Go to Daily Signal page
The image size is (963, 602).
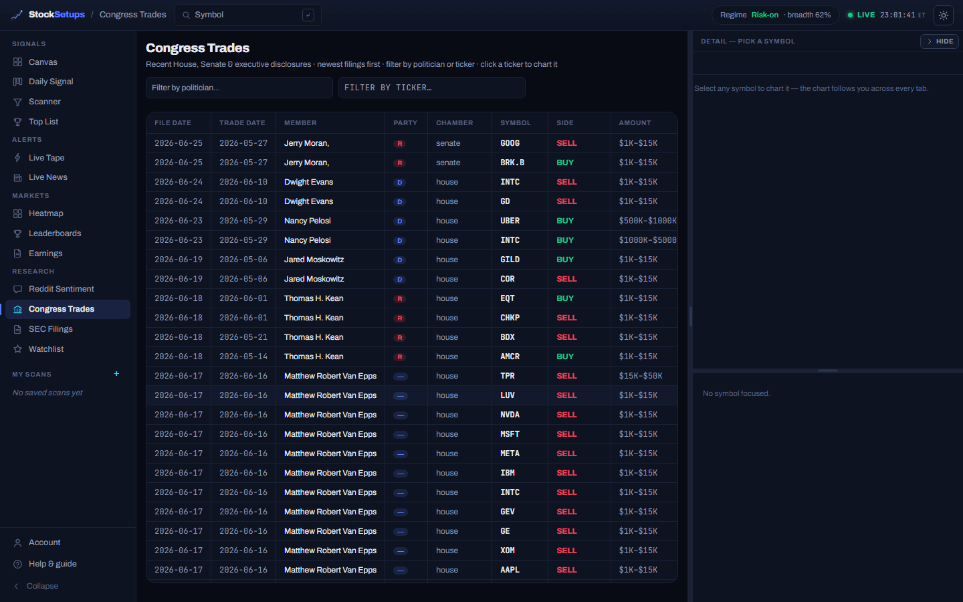[x=68, y=82]
